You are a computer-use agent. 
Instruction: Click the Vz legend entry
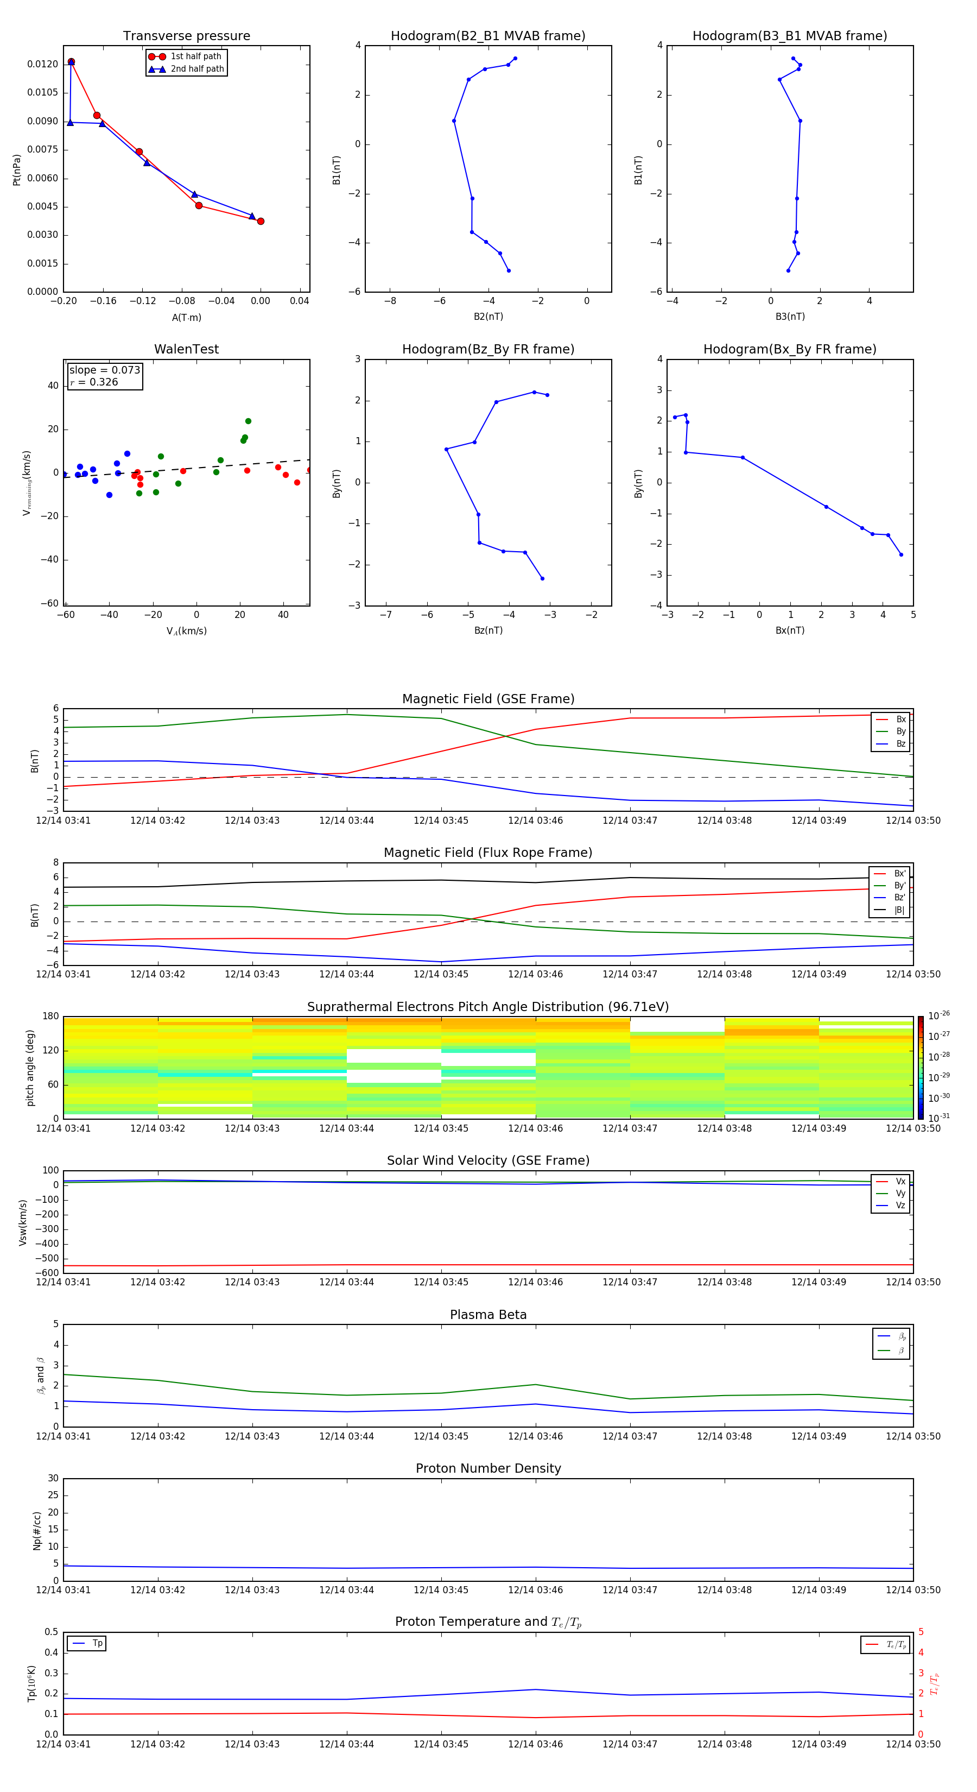click(x=891, y=1205)
